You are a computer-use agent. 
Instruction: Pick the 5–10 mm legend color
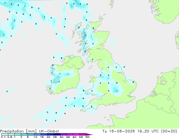[31, 134]
